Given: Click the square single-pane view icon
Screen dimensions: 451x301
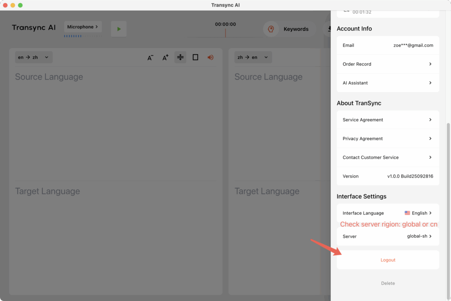Looking at the screenshot, I should point(195,57).
